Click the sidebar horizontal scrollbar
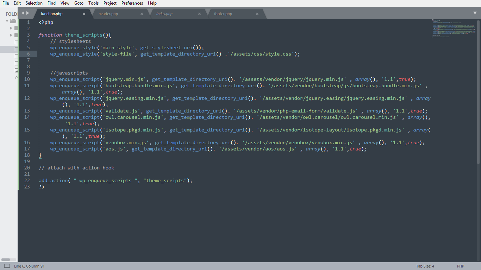 (6, 259)
